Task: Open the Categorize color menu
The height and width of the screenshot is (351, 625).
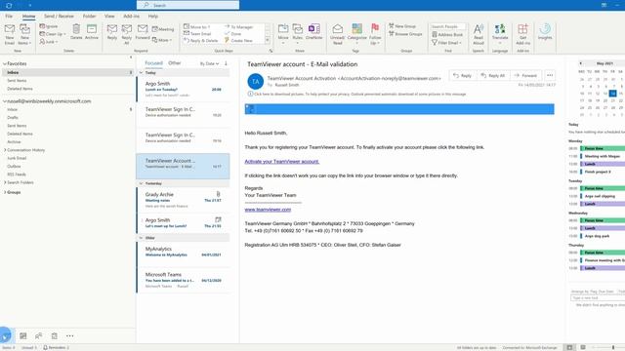Action: point(356,34)
